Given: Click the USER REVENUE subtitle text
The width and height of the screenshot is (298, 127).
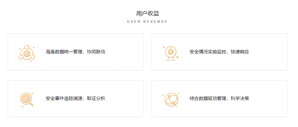Looking at the screenshot, I should tap(147, 22).
